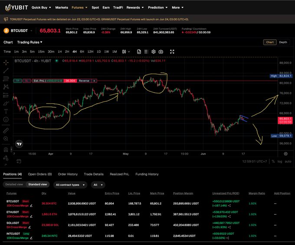This screenshot has width=295, height=245.
Task: Select the Text annotation tool
Action: pos(6,111)
